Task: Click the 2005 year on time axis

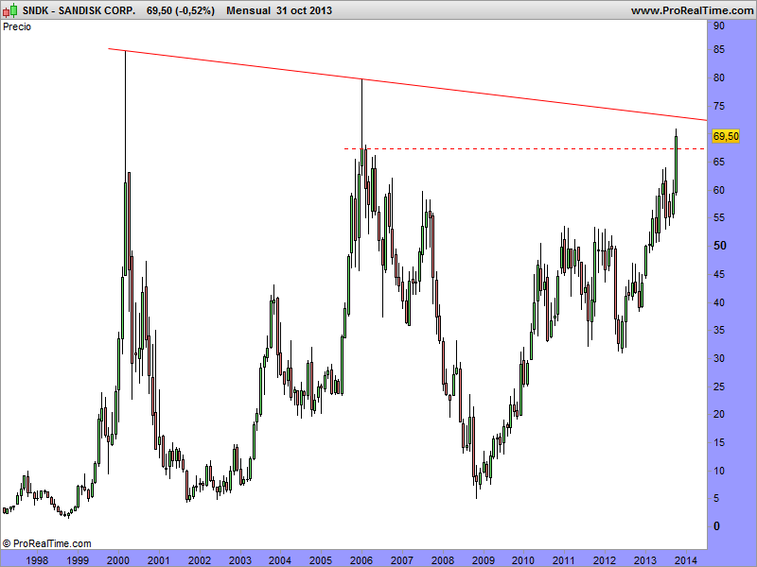Action: pyautogui.click(x=321, y=559)
